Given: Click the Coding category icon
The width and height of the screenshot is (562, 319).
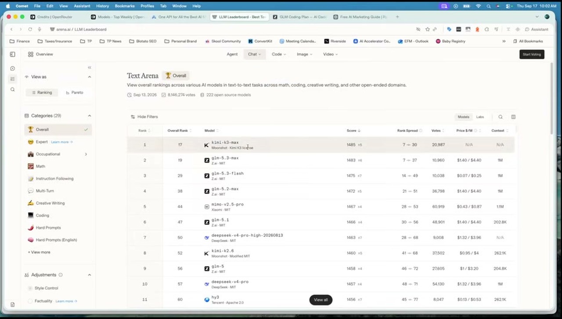Looking at the screenshot, I should (x=30, y=215).
